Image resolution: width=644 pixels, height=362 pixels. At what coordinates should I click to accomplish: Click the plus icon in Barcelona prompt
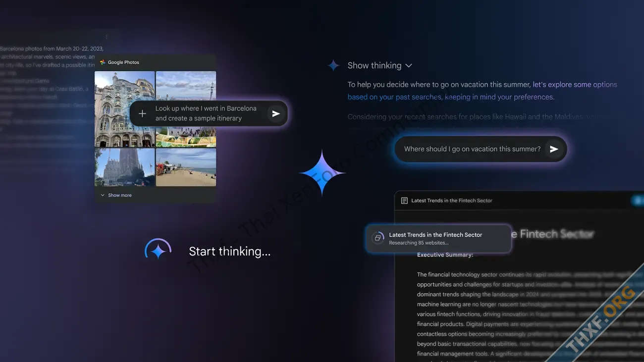(142, 113)
